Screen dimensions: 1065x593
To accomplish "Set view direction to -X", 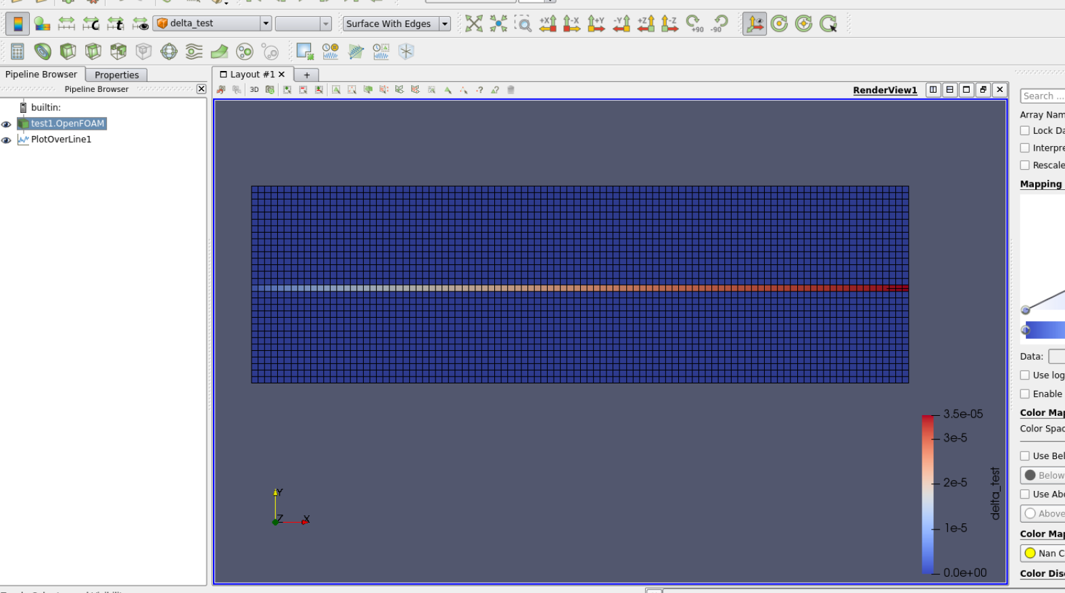I will [x=572, y=24].
